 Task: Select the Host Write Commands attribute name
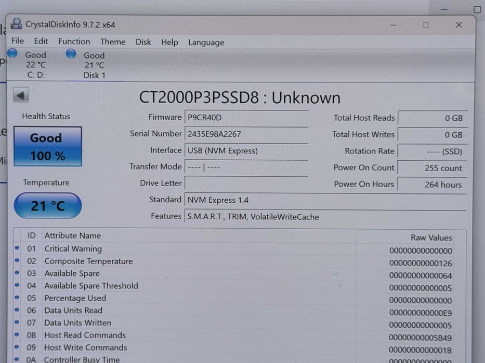pos(85,347)
